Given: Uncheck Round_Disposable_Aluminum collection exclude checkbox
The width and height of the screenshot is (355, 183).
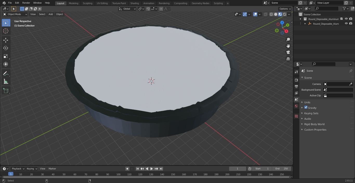Looking at the screenshot, I should (341, 19).
